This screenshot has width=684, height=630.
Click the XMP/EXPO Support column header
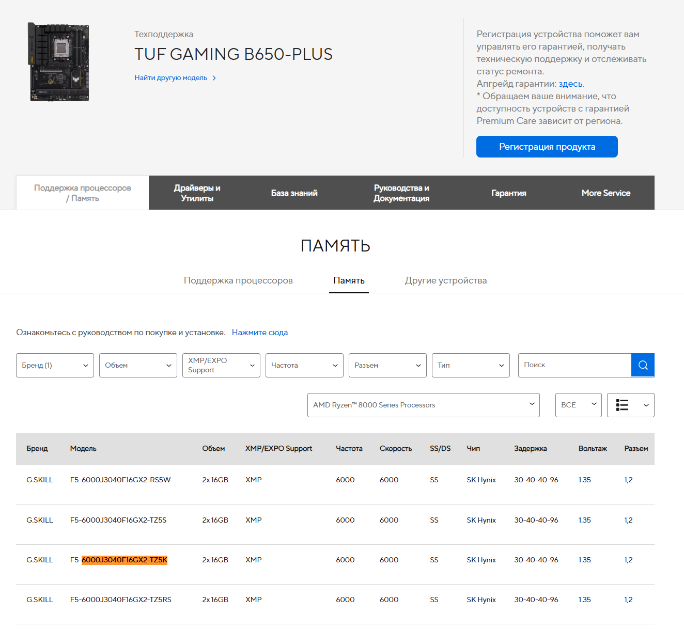point(278,449)
